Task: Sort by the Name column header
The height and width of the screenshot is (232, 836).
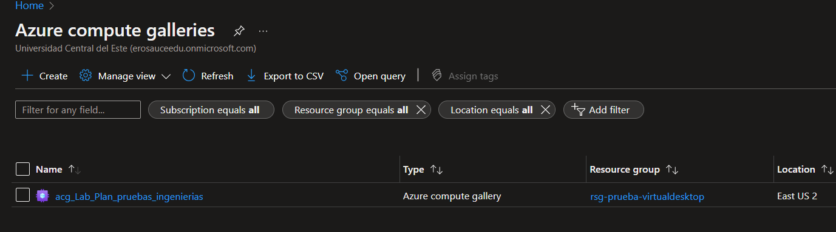Action: pos(50,170)
